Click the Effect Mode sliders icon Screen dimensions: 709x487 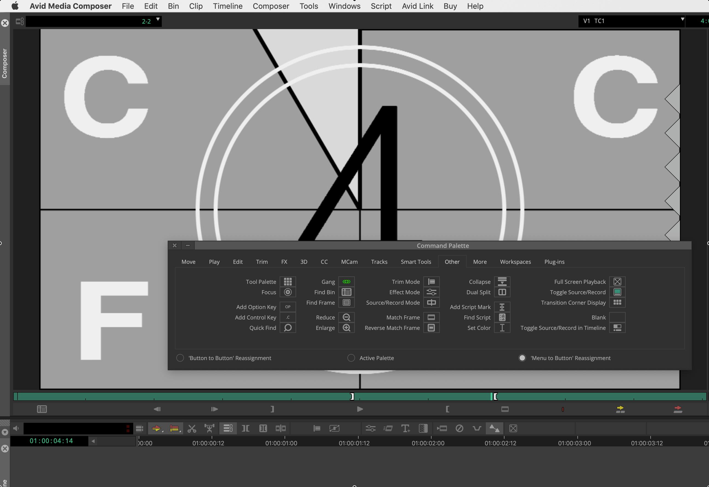coord(431,292)
